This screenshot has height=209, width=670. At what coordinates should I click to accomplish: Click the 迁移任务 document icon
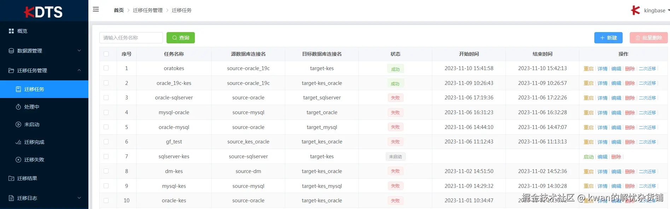tap(18, 89)
